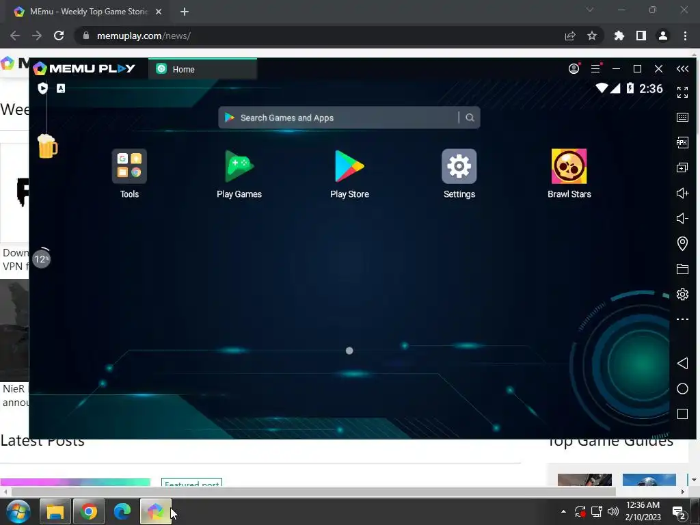This screenshot has width=700, height=525.
Task: Show more sidebar tools (three dots)
Action: 682,319
